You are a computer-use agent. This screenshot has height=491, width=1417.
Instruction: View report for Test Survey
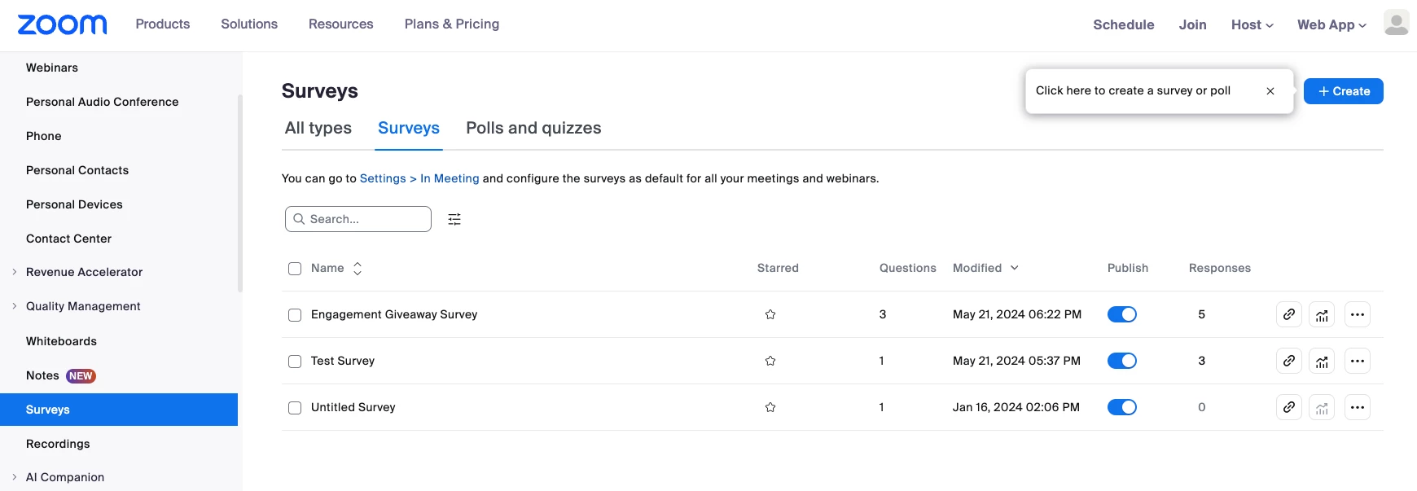pos(1322,361)
